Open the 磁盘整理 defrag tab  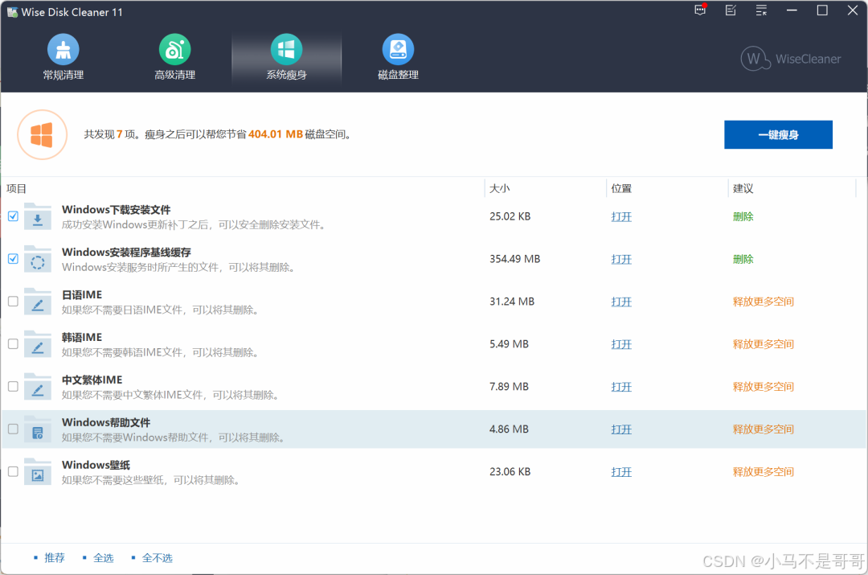coord(398,57)
